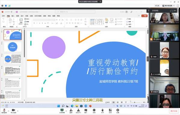Click the raise hand icon
This screenshot has height=115, width=180.
click(x=102, y=111)
